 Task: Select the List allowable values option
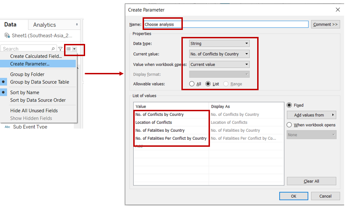tap(209, 84)
